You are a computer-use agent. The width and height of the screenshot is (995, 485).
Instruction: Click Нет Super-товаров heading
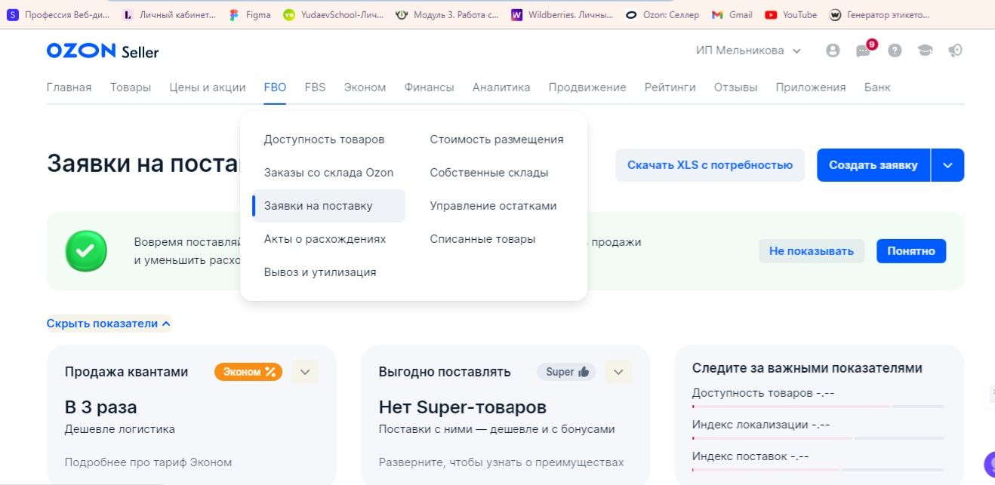[x=463, y=407]
